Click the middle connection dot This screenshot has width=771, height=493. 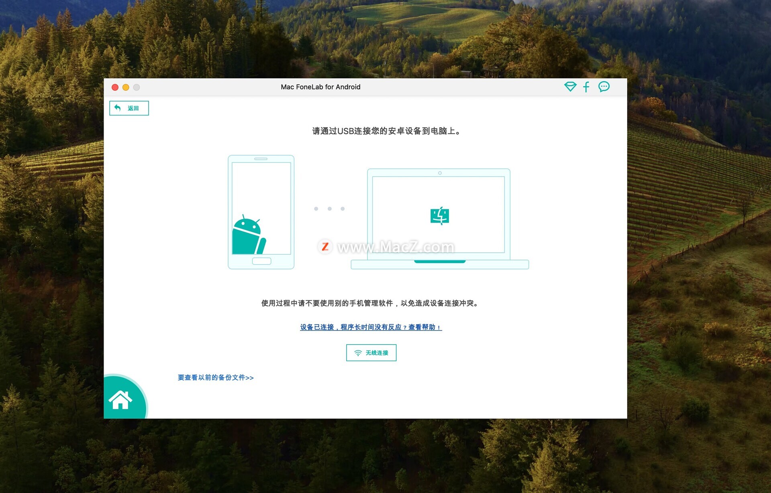click(329, 209)
